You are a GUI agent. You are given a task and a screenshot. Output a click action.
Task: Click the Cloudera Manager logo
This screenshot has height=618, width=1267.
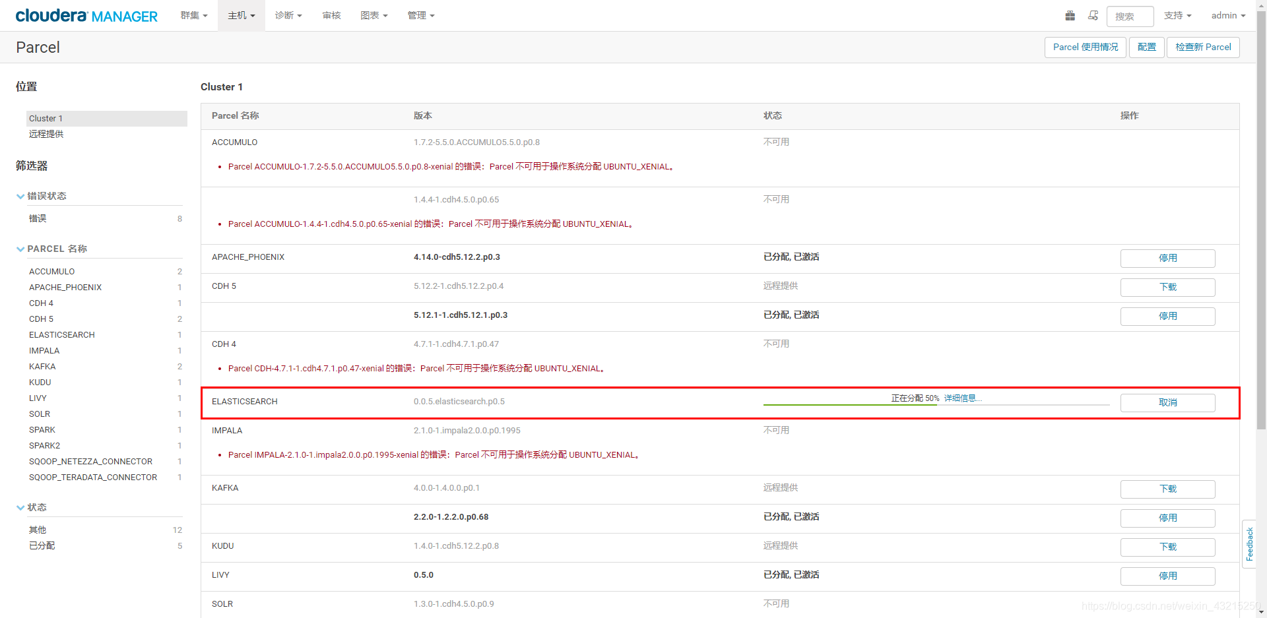tap(86, 16)
